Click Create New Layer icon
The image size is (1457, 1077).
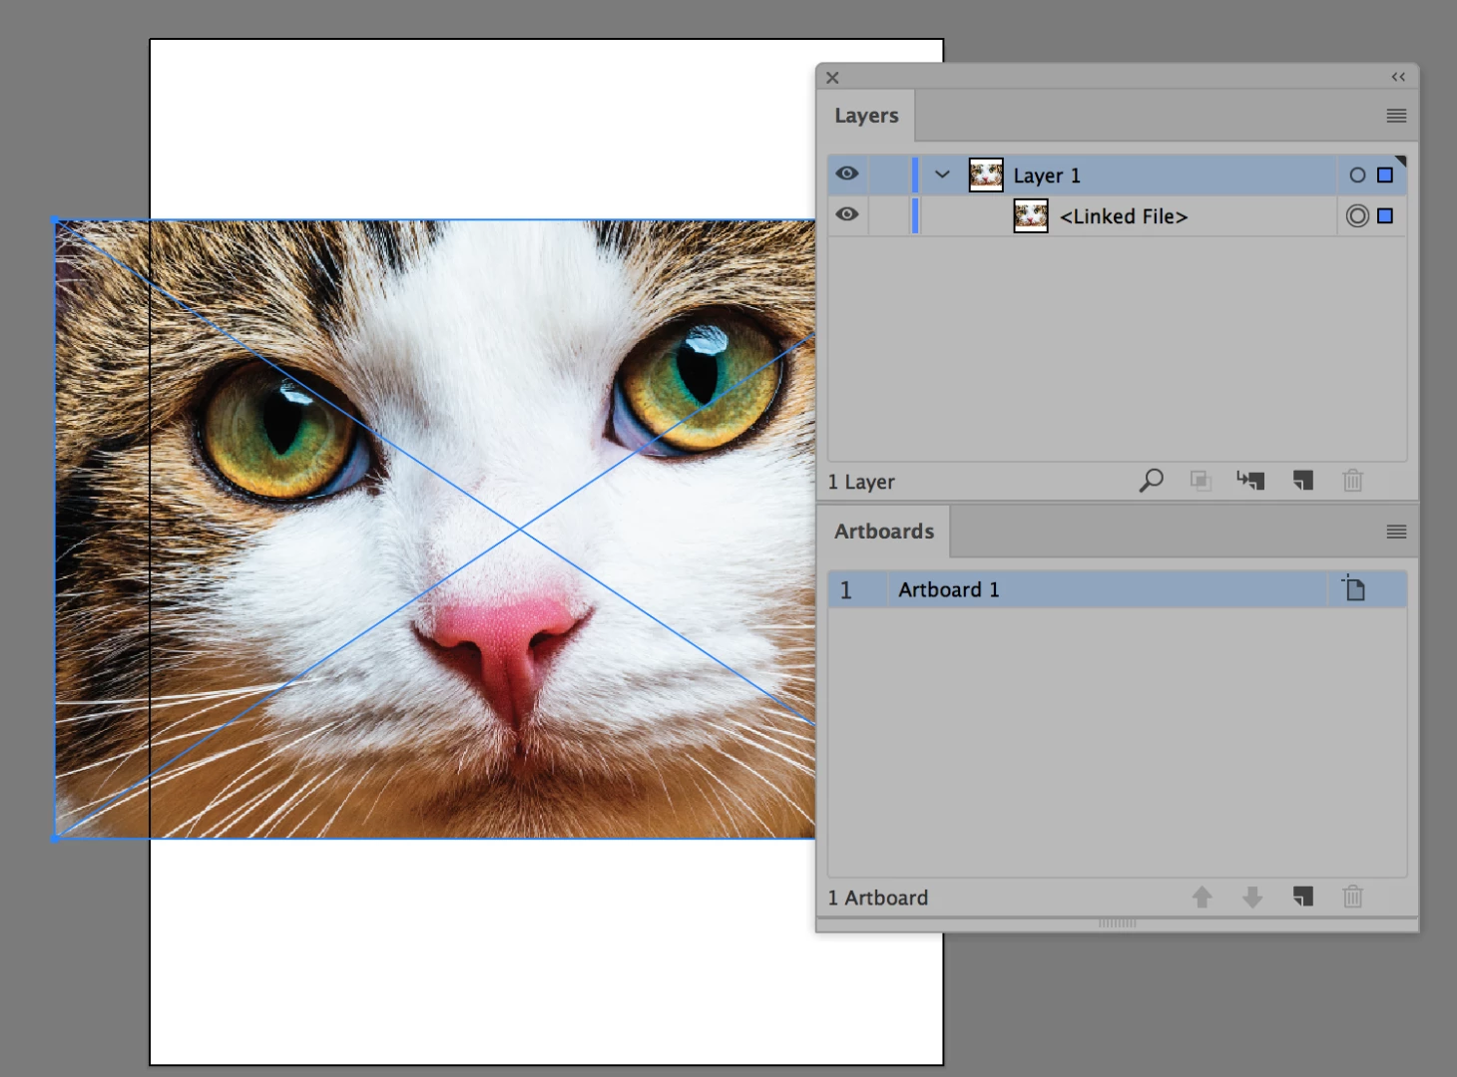click(x=1302, y=481)
